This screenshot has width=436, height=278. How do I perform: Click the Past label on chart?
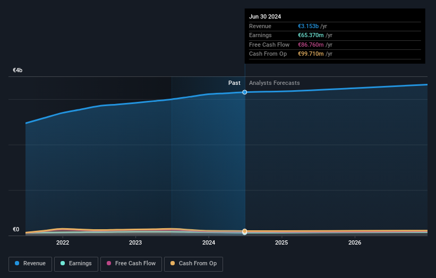click(234, 83)
